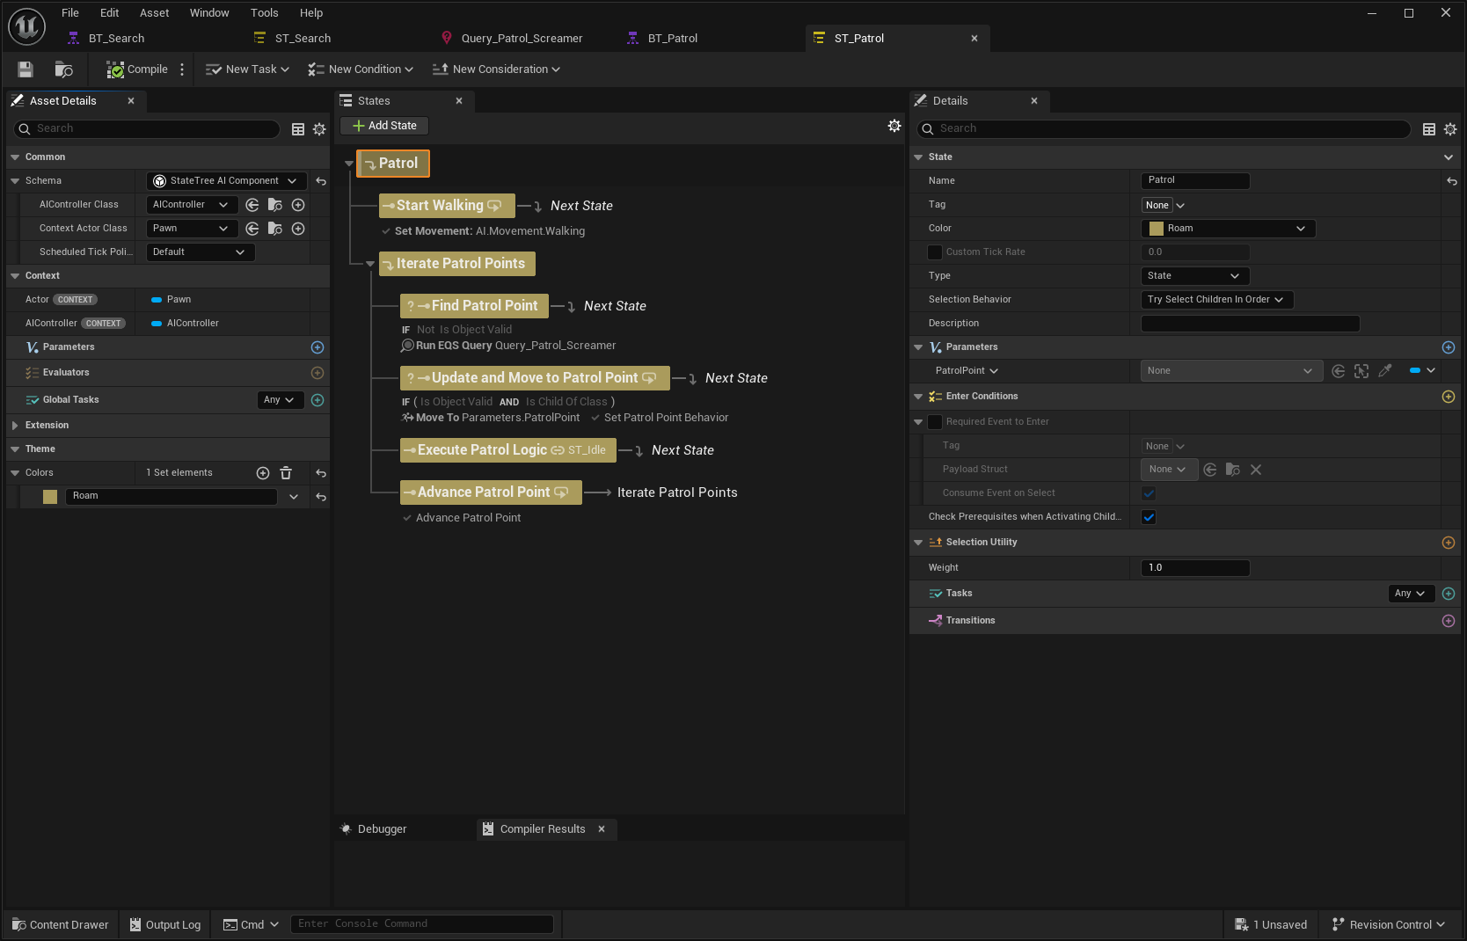Screen dimensions: 1467x941
Task: Open the Selection Behavior dropdown
Action: [1216, 300]
